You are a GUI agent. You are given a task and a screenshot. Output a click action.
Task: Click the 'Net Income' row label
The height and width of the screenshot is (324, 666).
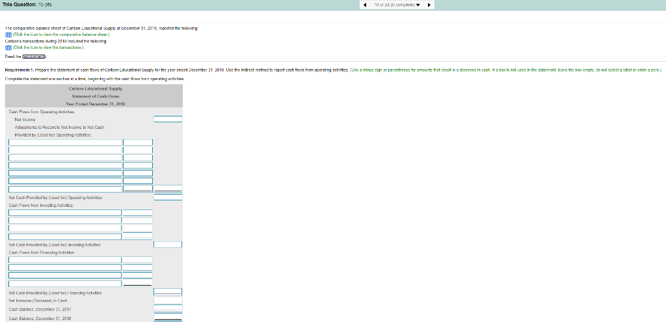coord(25,120)
